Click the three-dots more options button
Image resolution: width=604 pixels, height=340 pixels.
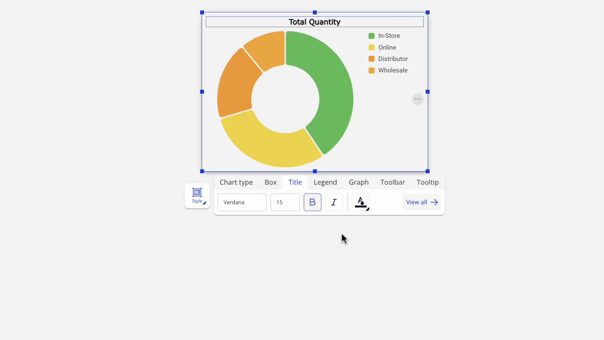[x=417, y=99]
